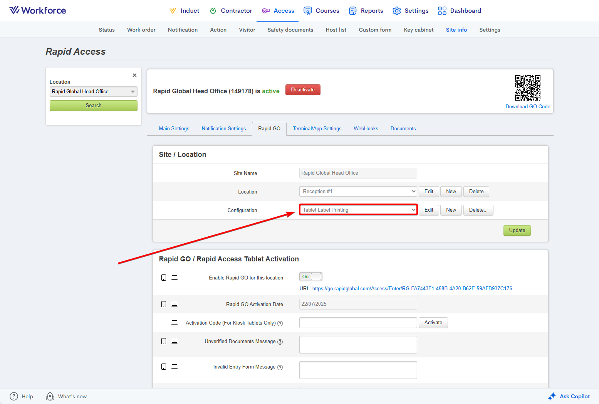The image size is (599, 404).
Task: Switch to the Documents tab
Action: [x=403, y=129]
